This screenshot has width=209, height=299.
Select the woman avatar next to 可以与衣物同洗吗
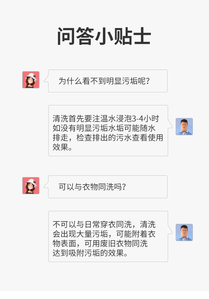coord(31,185)
